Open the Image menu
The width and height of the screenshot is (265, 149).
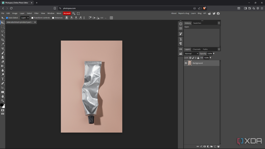point(15,13)
